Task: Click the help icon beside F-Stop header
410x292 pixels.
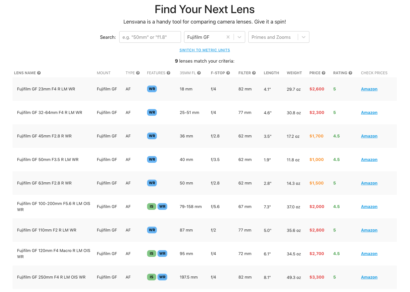Action: pyautogui.click(x=228, y=73)
